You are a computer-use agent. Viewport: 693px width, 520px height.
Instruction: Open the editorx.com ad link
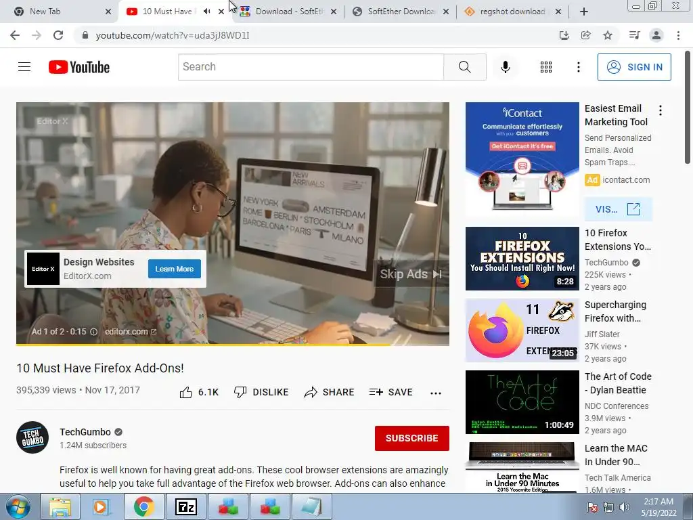131,332
